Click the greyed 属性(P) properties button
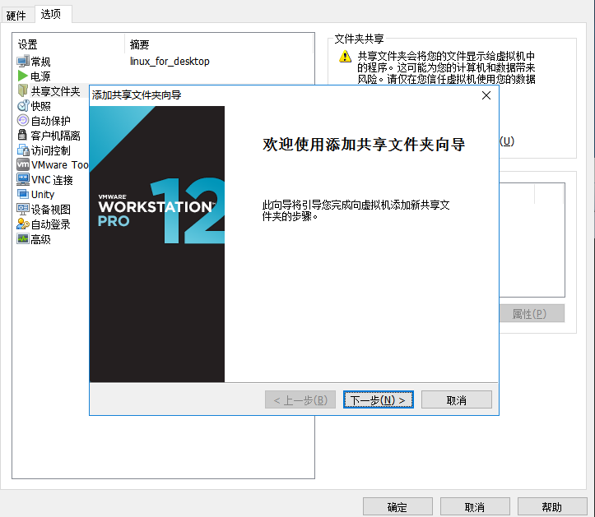 [532, 313]
